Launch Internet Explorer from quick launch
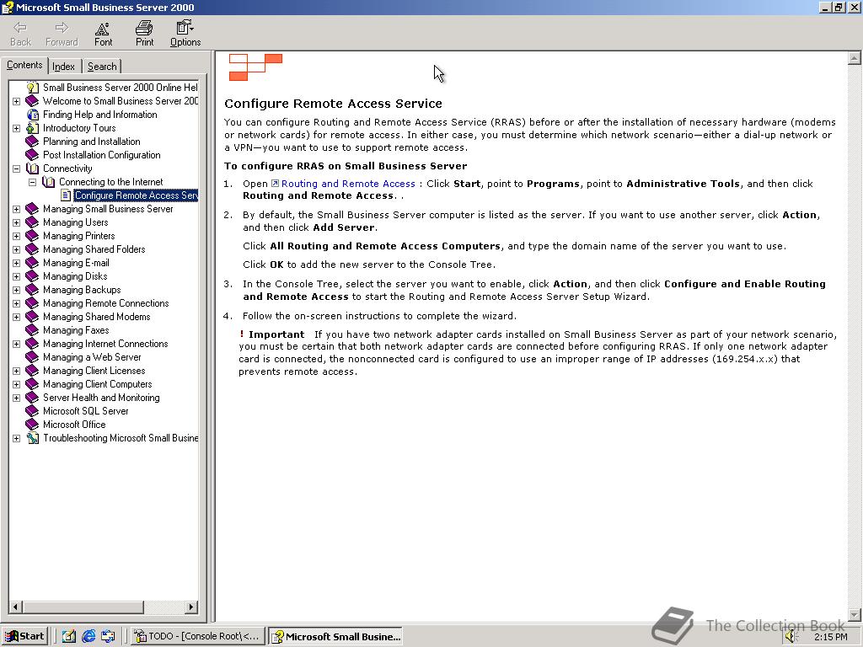 (88, 637)
